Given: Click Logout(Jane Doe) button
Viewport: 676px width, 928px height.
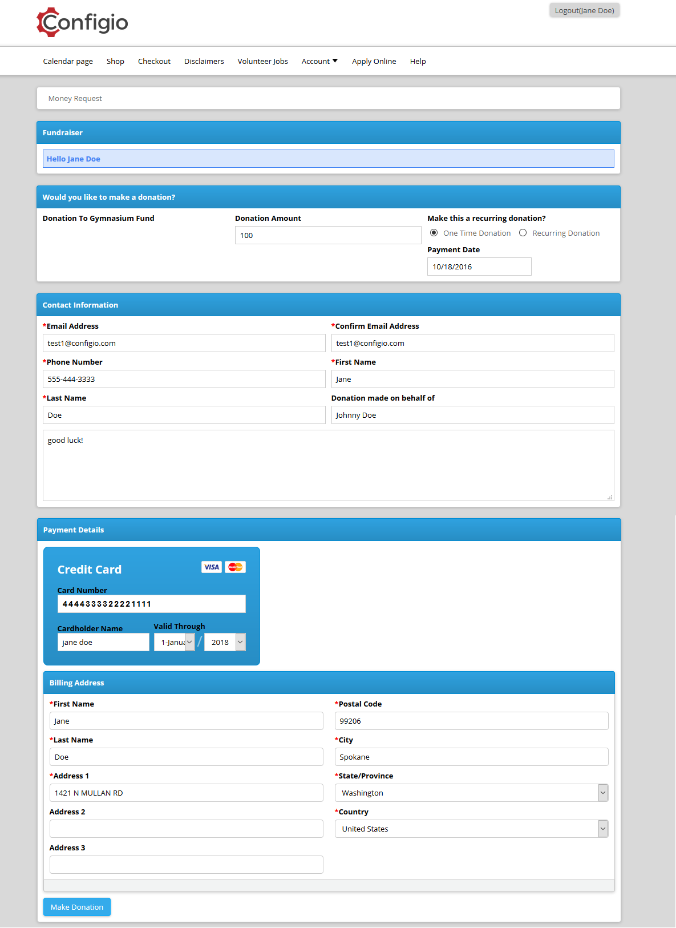Looking at the screenshot, I should (x=585, y=10).
